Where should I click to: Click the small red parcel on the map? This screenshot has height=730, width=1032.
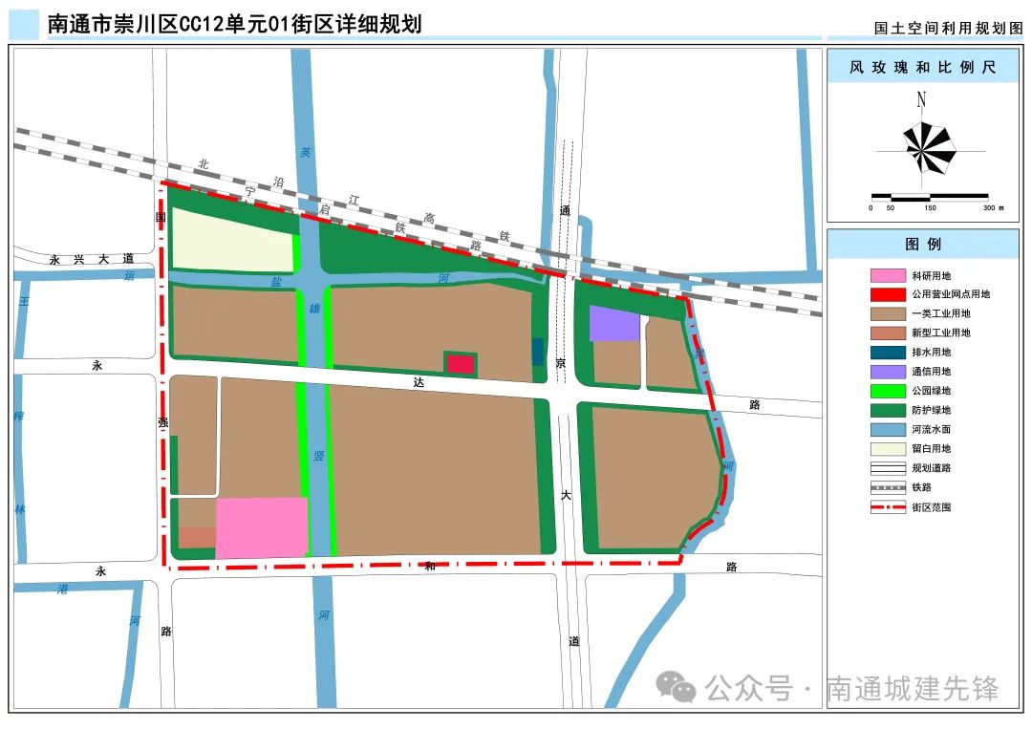click(x=461, y=363)
